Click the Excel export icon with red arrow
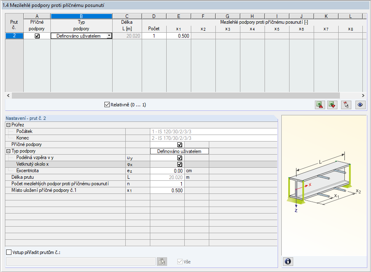Viewport: 371px width, 272px height. pos(320,105)
